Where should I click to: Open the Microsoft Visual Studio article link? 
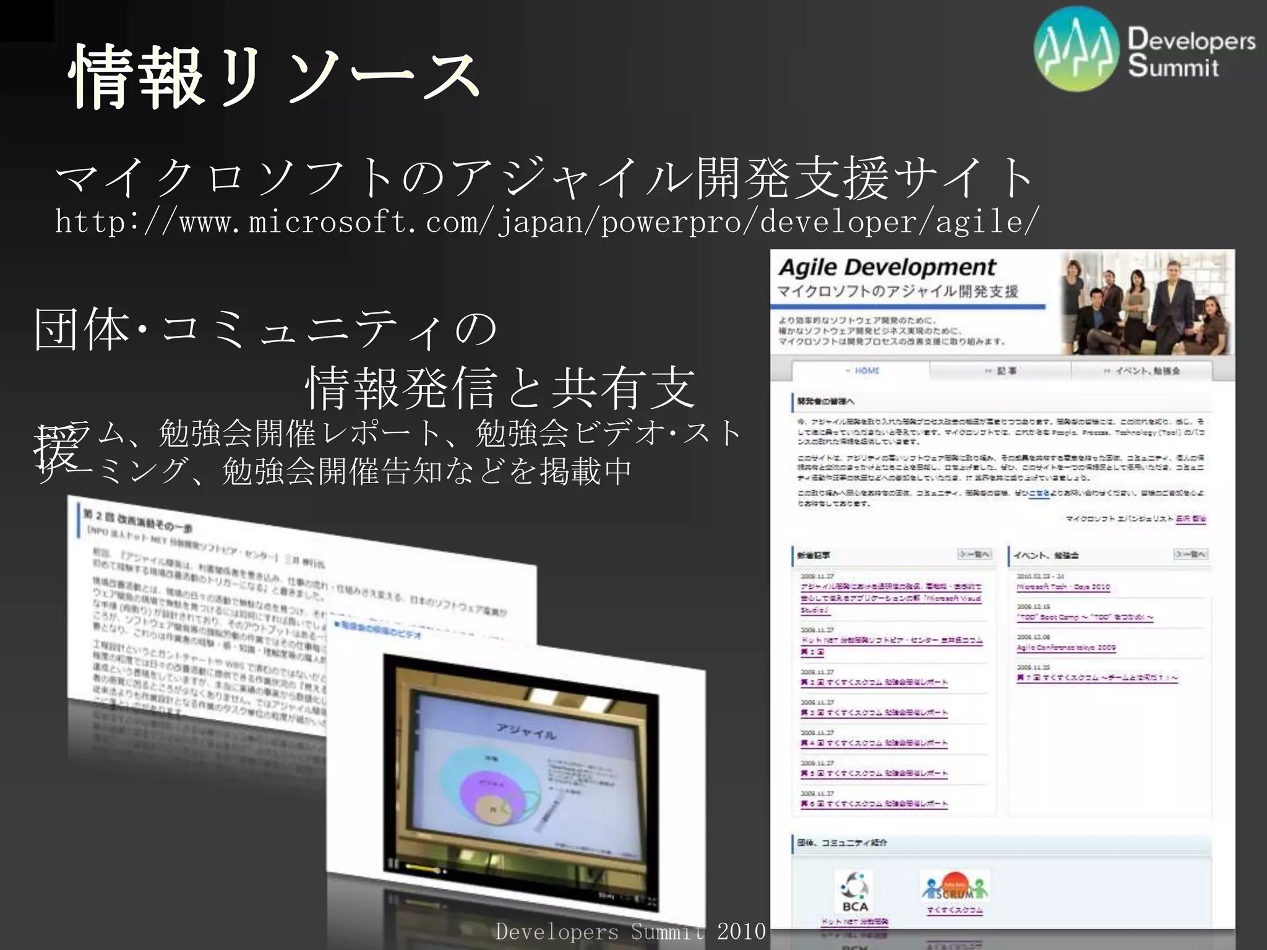(891, 598)
